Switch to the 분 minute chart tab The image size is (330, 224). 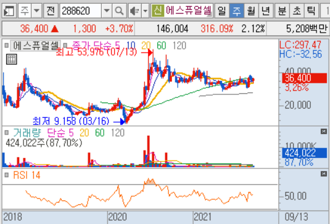282,10
